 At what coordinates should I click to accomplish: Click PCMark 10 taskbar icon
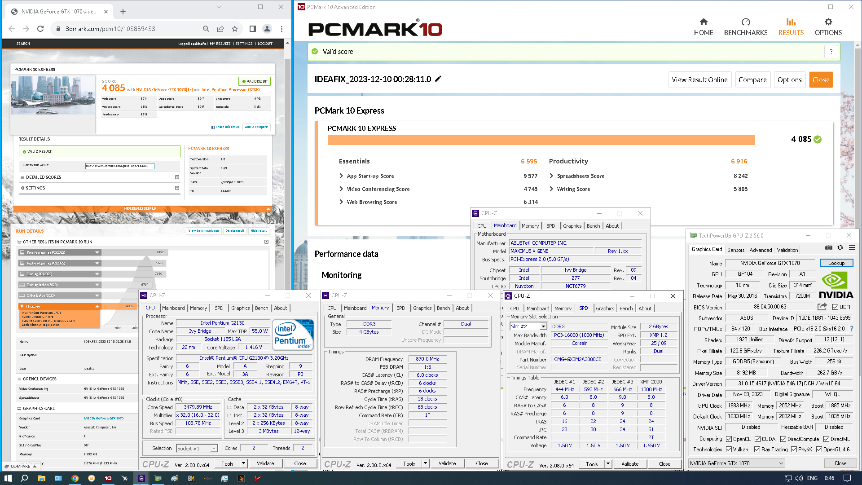coord(108,478)
